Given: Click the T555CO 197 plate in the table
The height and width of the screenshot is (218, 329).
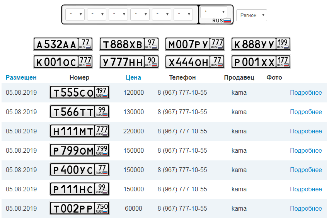Looking at the screenshot, I should 80,93.
